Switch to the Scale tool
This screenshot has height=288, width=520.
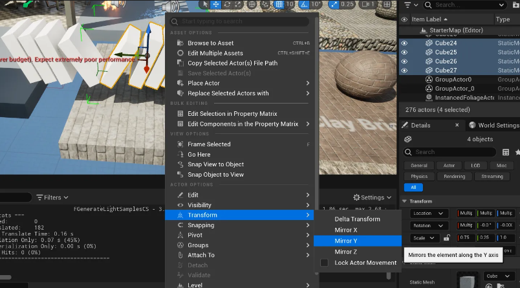coord(238,5)
